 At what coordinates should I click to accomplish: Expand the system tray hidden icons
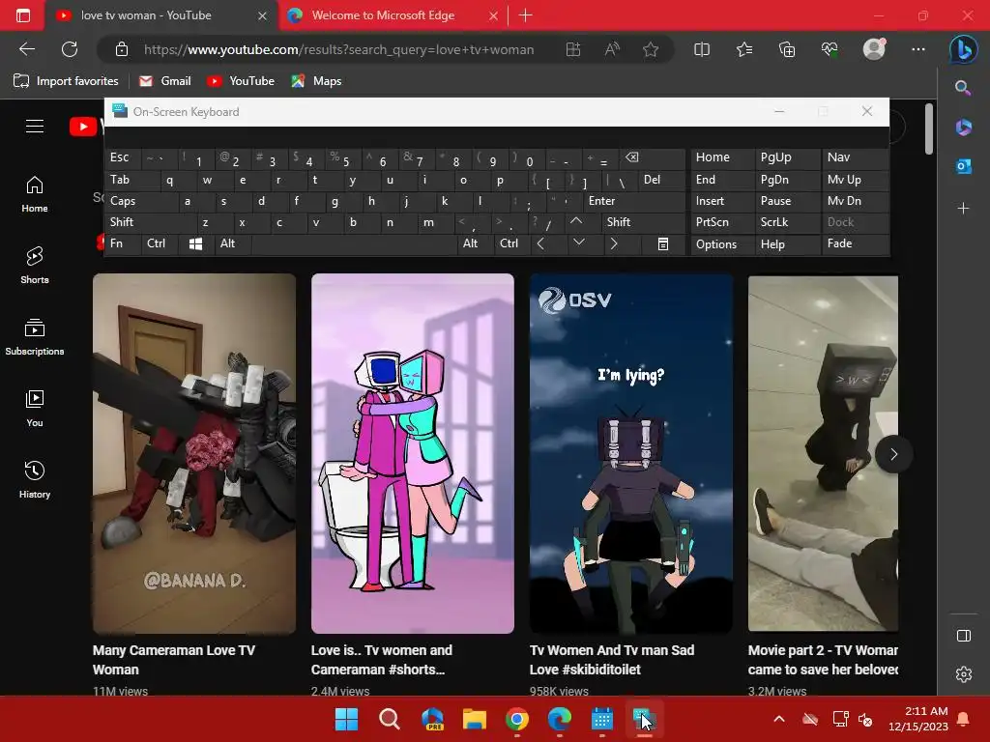[779, 719]
